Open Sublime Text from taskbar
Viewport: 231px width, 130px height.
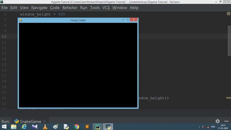pos(87,127)
